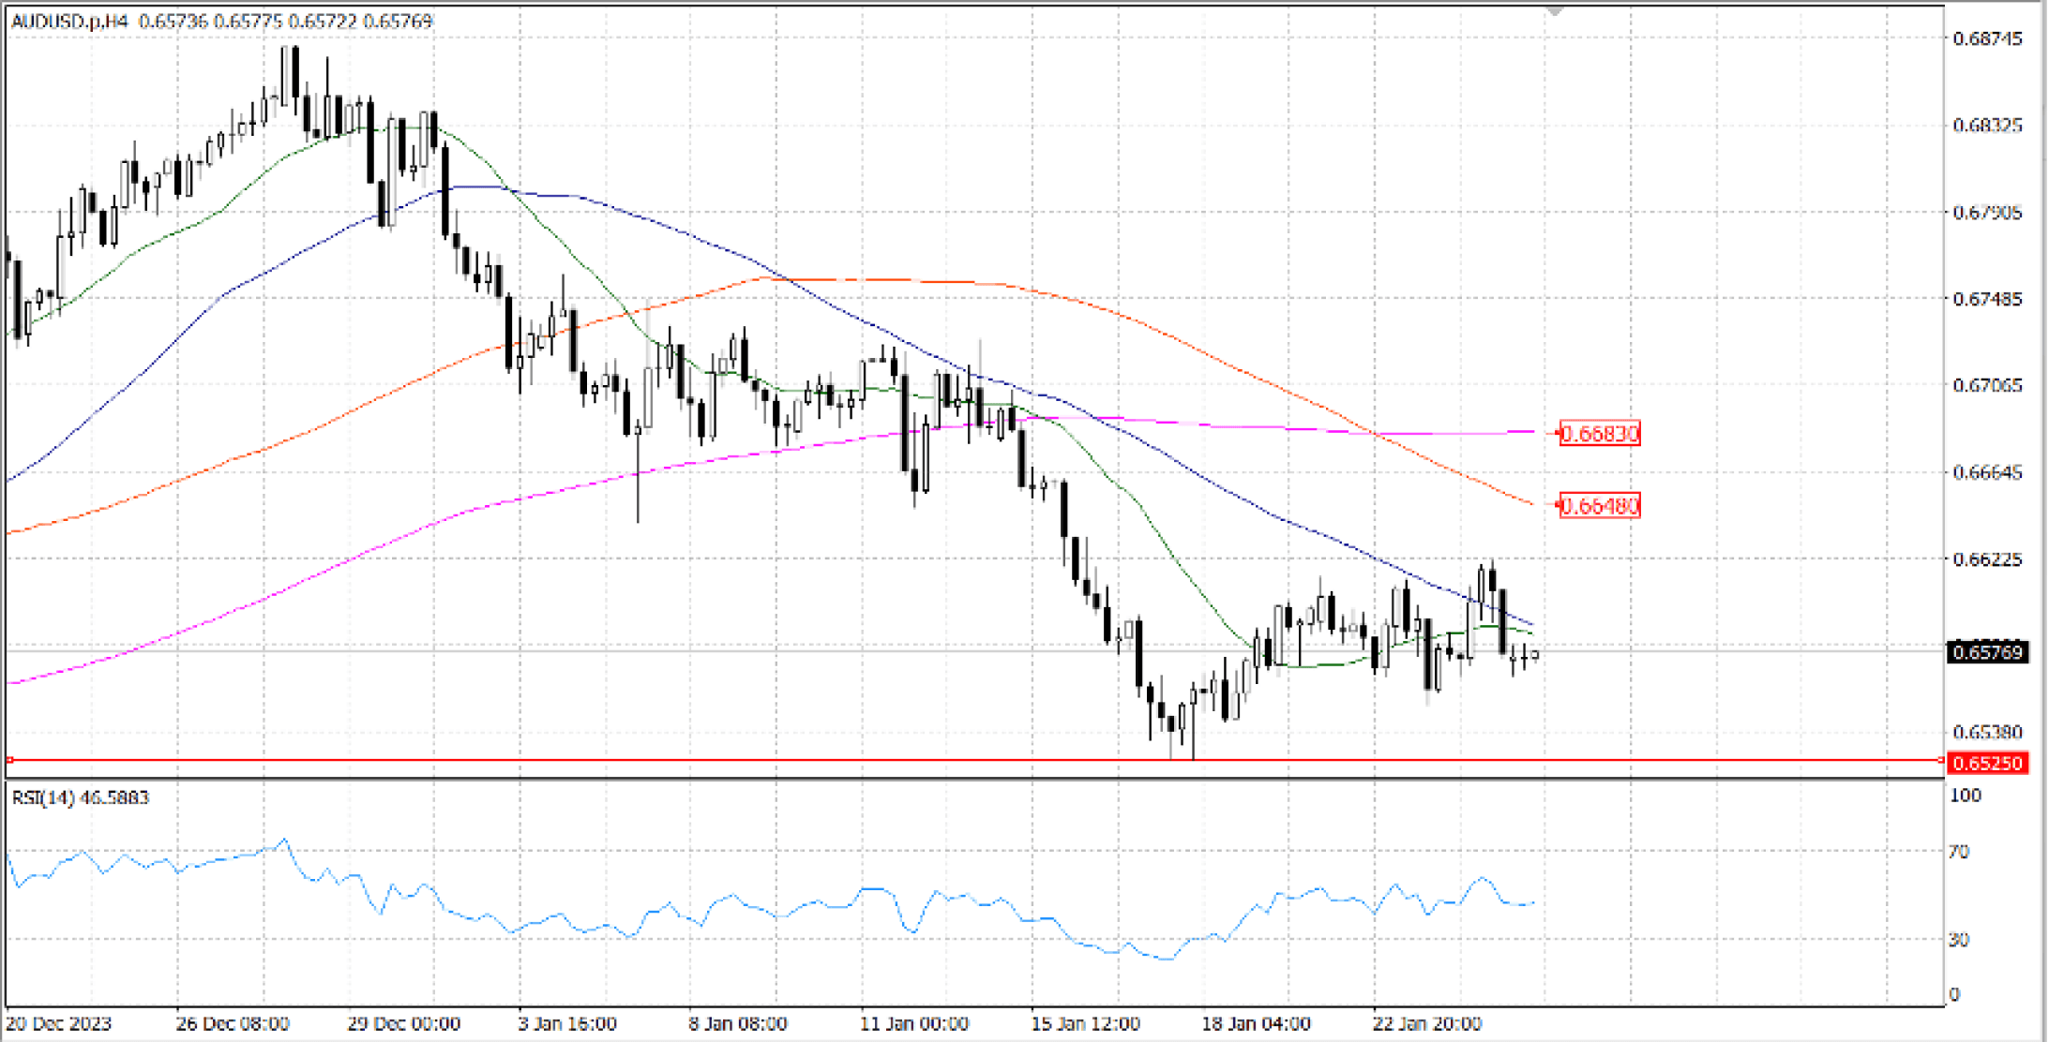
Task: Click the 20 Dec 2023 date label
Action: tap(59, 1023)
